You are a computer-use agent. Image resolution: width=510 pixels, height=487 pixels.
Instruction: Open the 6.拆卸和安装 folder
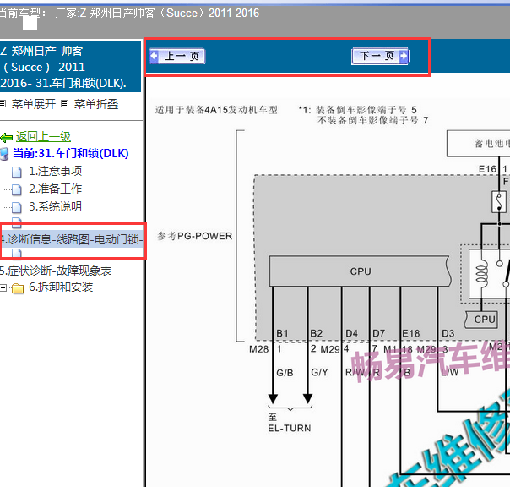pos(61,287)
